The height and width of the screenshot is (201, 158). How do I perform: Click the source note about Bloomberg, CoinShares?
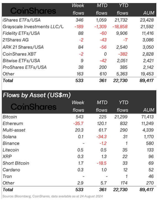point(53,196)
